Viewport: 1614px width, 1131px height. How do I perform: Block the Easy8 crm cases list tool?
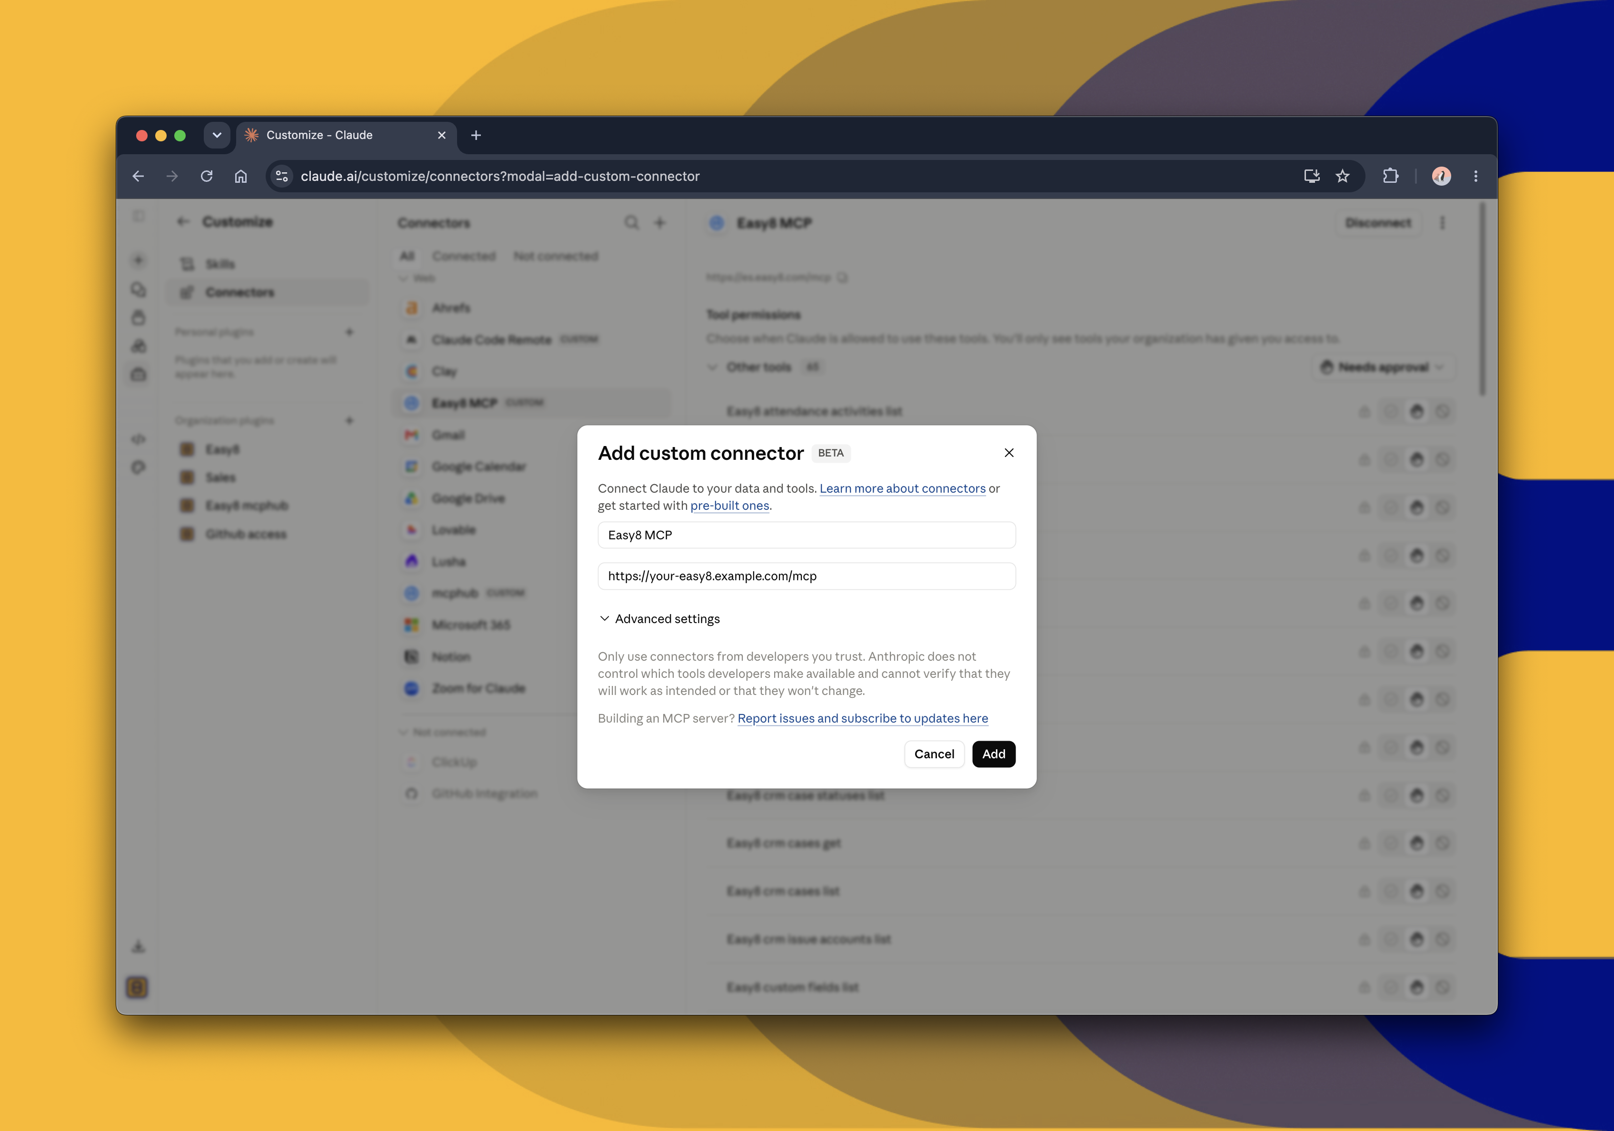click(x=1443, y=891)
